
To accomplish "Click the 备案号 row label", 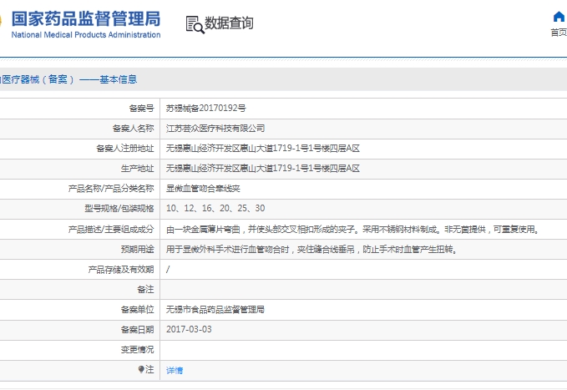I will coord(141,108).
